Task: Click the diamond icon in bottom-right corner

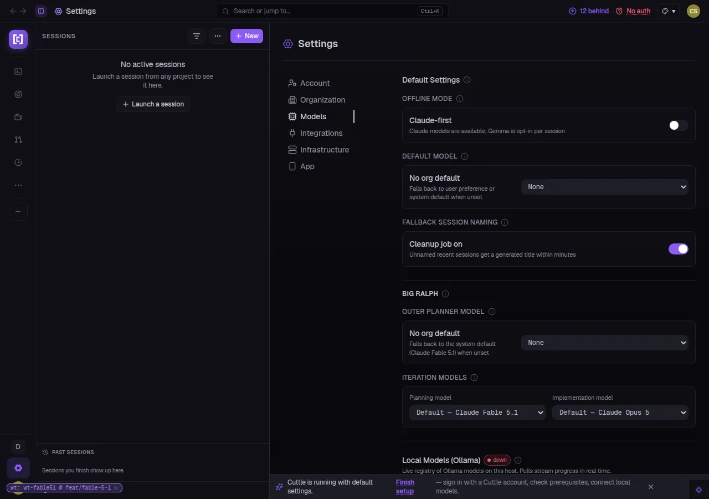Action: (x=699, y=490)
